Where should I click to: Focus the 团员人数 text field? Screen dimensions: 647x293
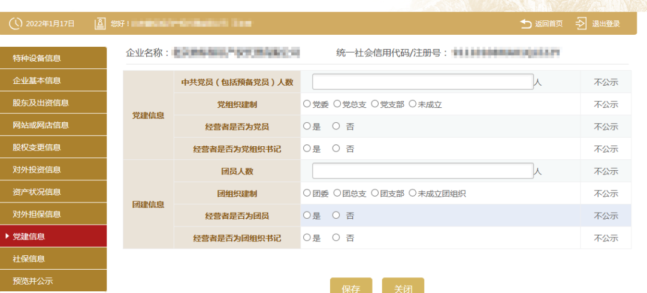(422, 171)
